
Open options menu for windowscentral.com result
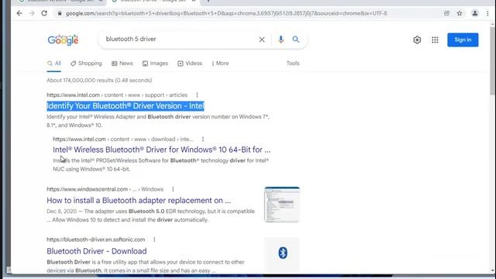(x=173, y=189)
